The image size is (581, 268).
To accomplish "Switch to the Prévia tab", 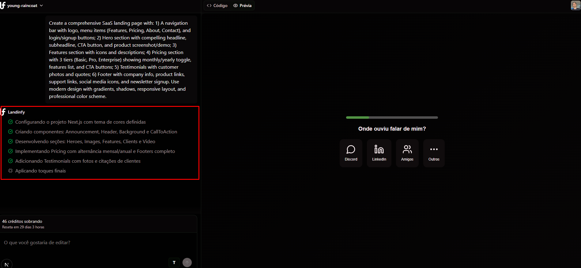I will coord(242,5).
